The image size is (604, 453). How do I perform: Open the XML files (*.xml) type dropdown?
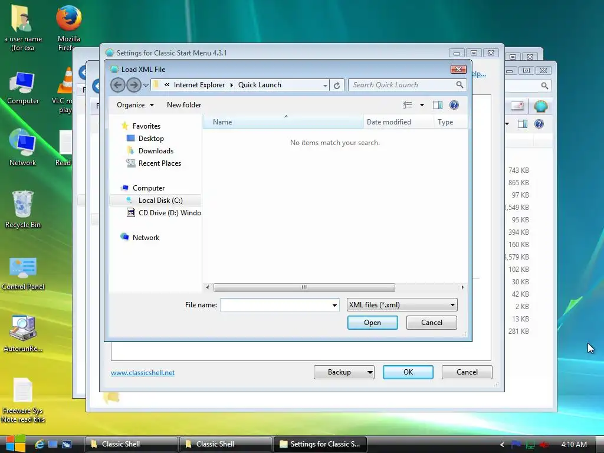click(402, 305)
